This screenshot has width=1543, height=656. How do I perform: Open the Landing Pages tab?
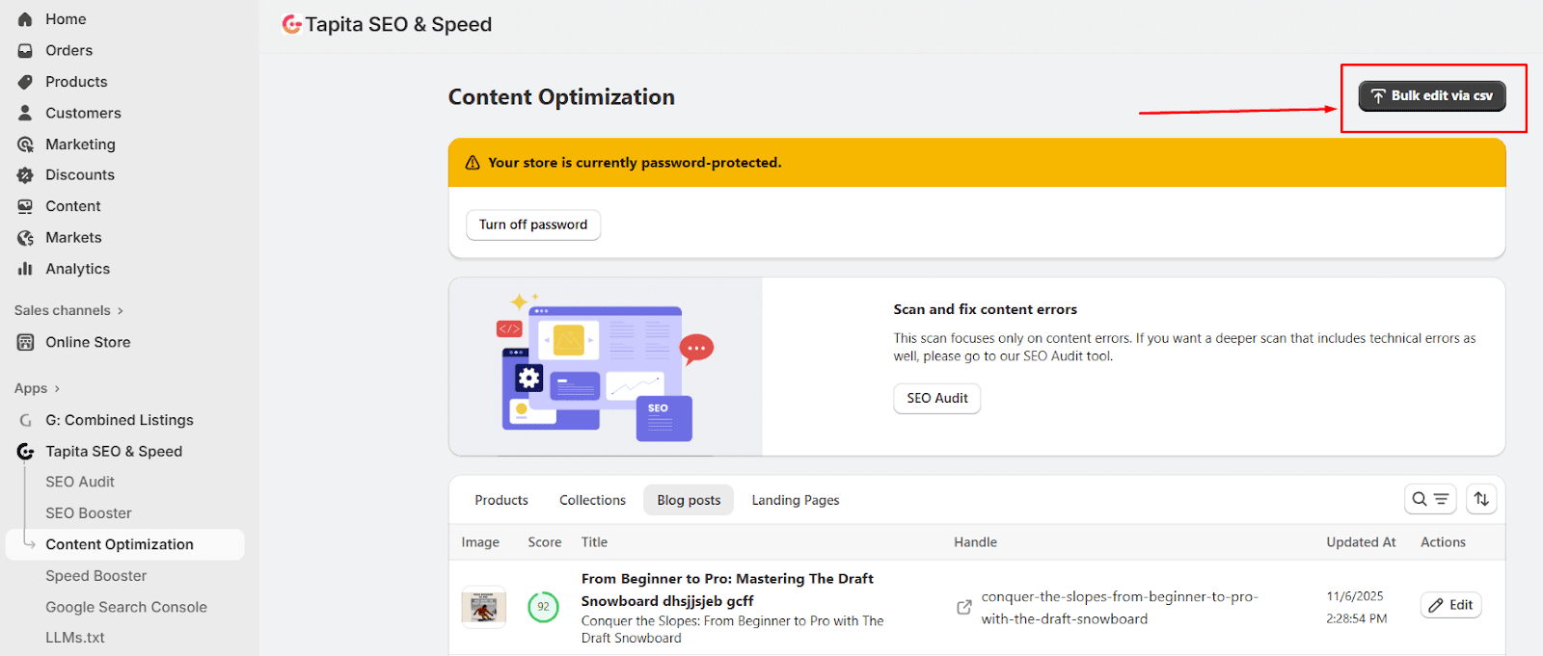click(796, 500)
